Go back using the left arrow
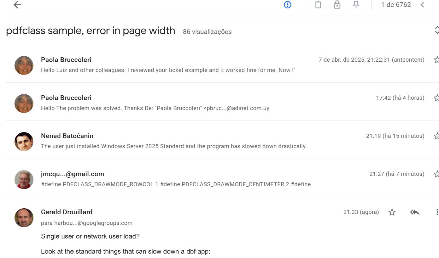 [17, 5]
